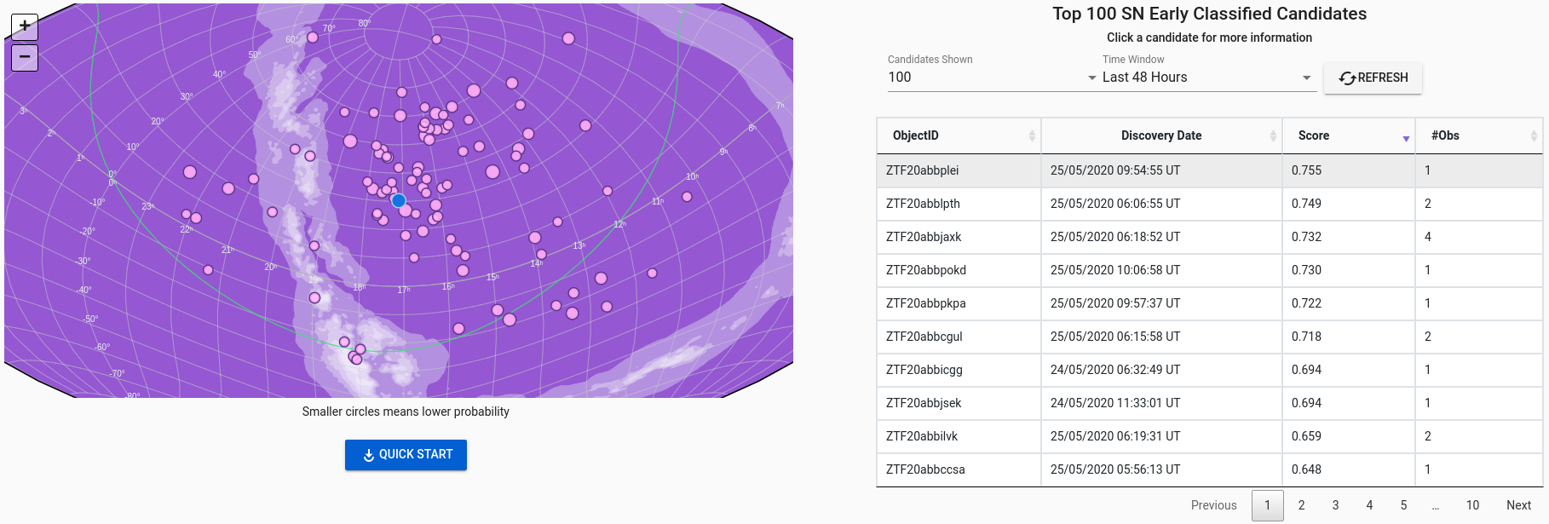Zoom out of the sky map

pos(25,57)
